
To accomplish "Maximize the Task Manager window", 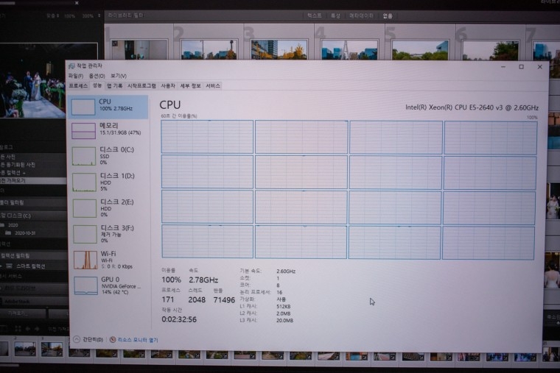I will pyautogui.click(x=522, y=67).
